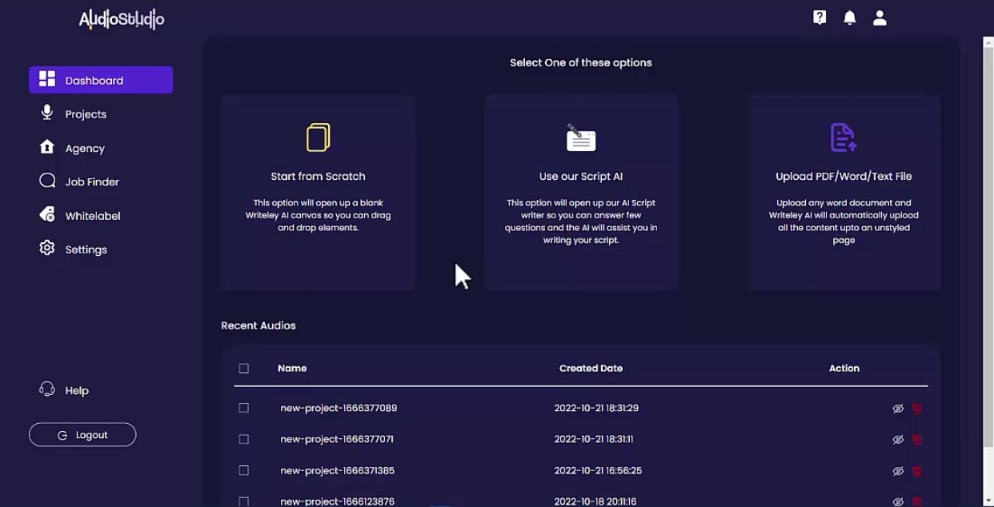The image size is (994, 507).
Task: Click the Whitelabel tag icon
Action: (x=47, y=215)
